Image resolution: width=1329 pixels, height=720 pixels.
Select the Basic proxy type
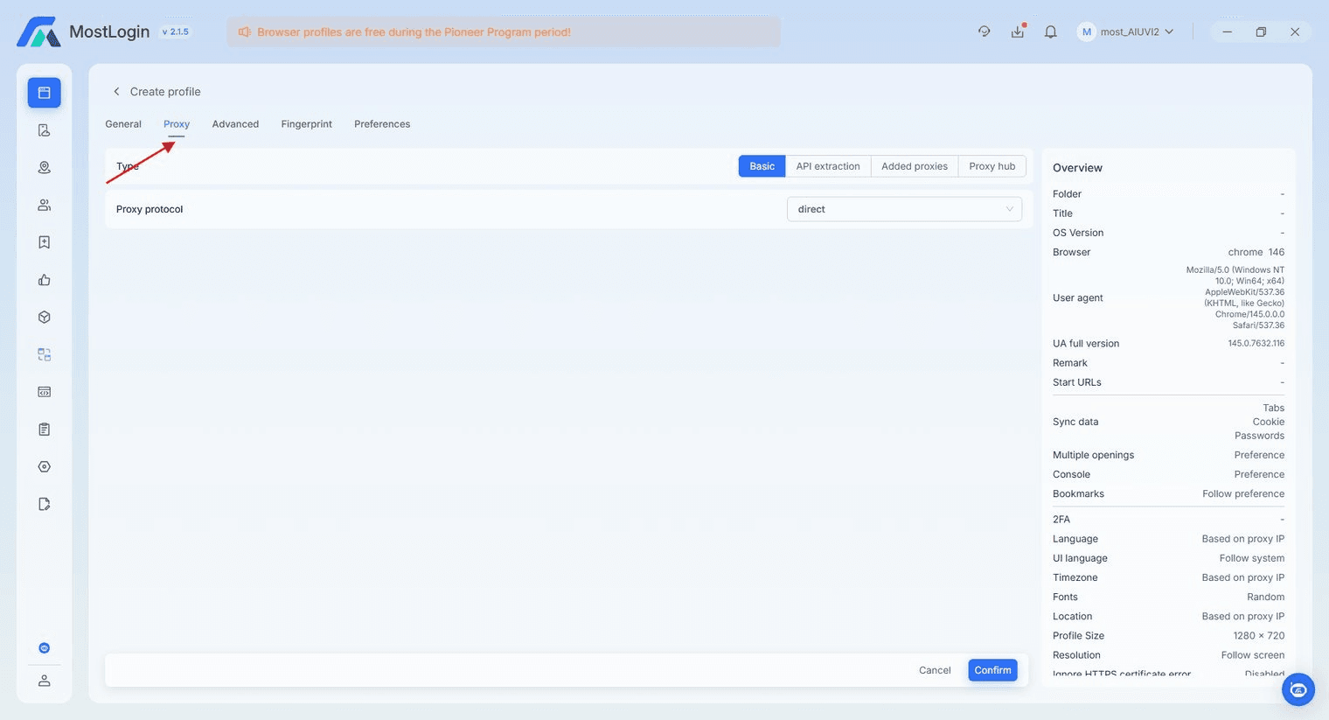click(x=762, y=166)
